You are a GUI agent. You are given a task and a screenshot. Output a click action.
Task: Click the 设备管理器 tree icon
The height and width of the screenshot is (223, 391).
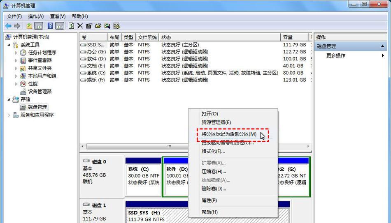pyautogui.click(x=23, y=92)
